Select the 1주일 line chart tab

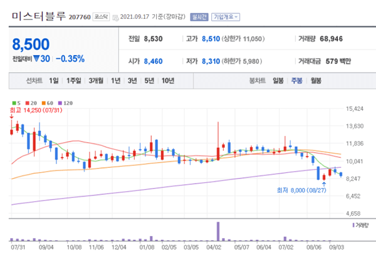pyautogui.click(x=73, y=81)
